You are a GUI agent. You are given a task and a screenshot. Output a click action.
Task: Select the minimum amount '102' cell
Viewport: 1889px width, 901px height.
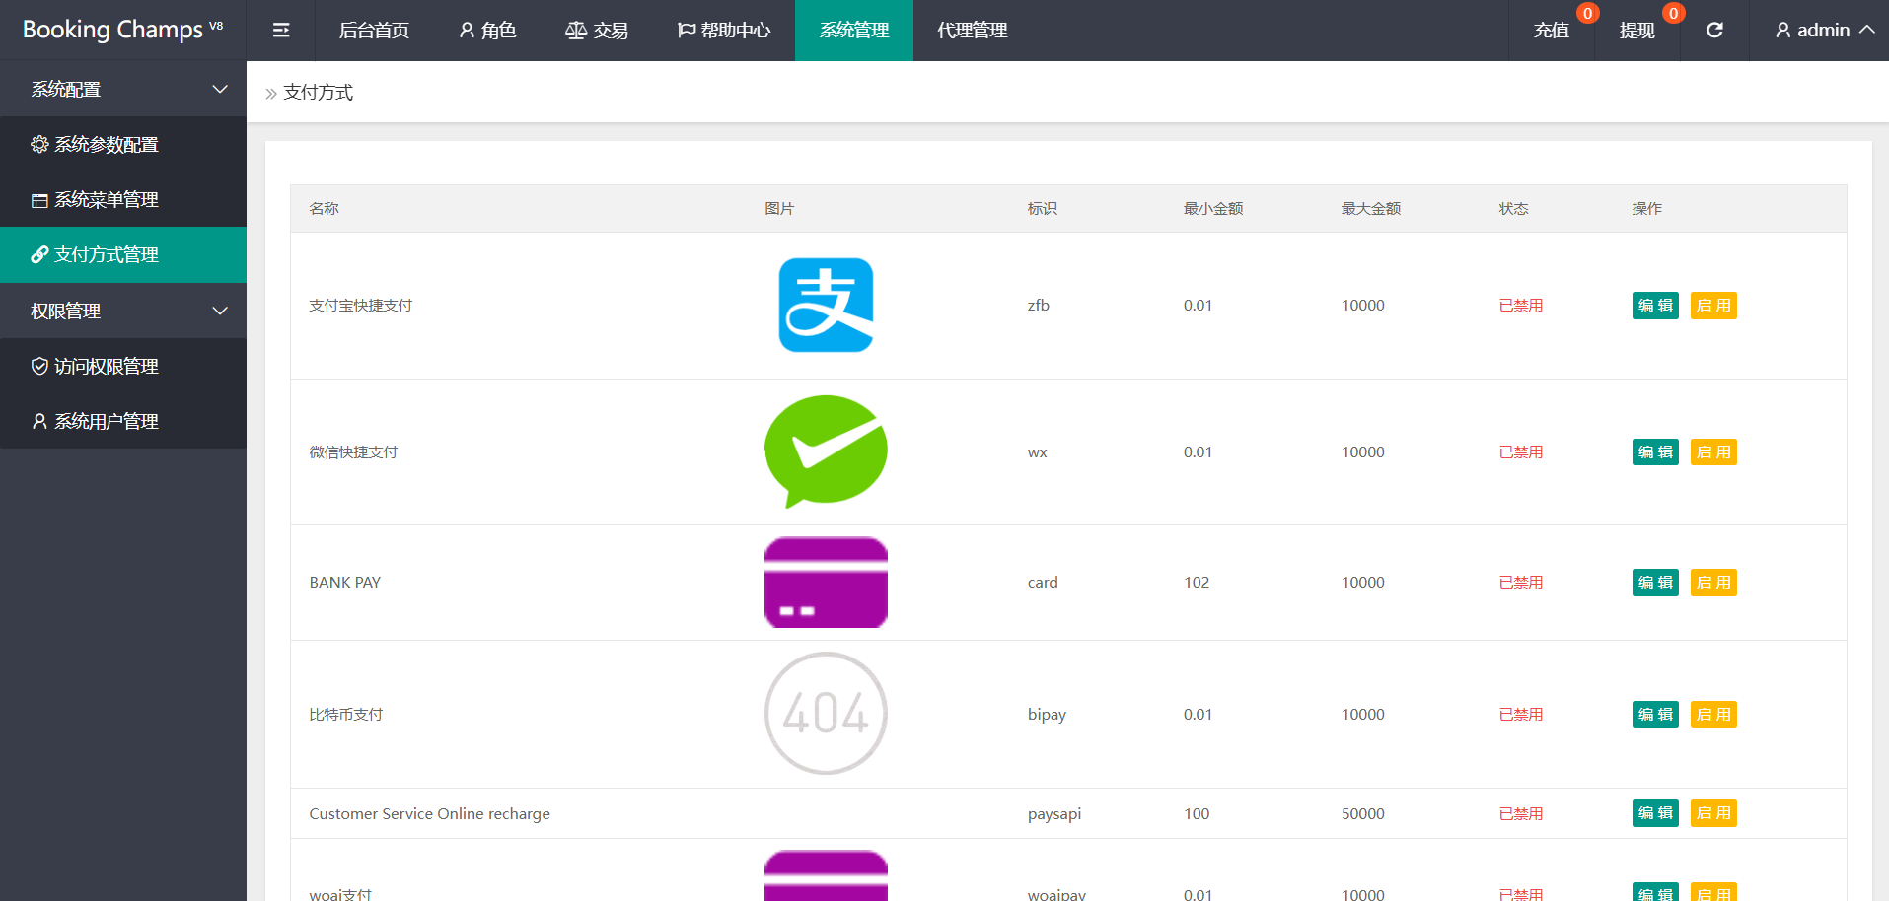[1197, 583]
